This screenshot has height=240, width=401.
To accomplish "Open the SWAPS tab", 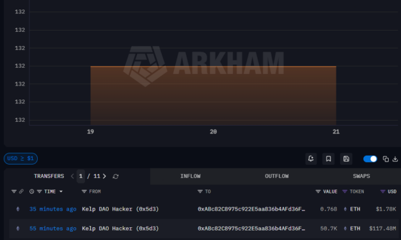I will tap(361, 176).
